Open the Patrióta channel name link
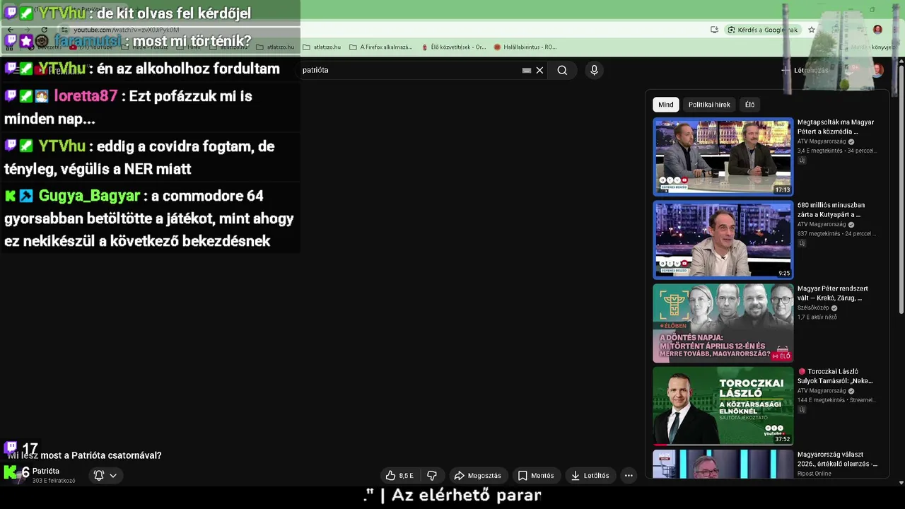This screenshot has width=905, height=509. 46,471
